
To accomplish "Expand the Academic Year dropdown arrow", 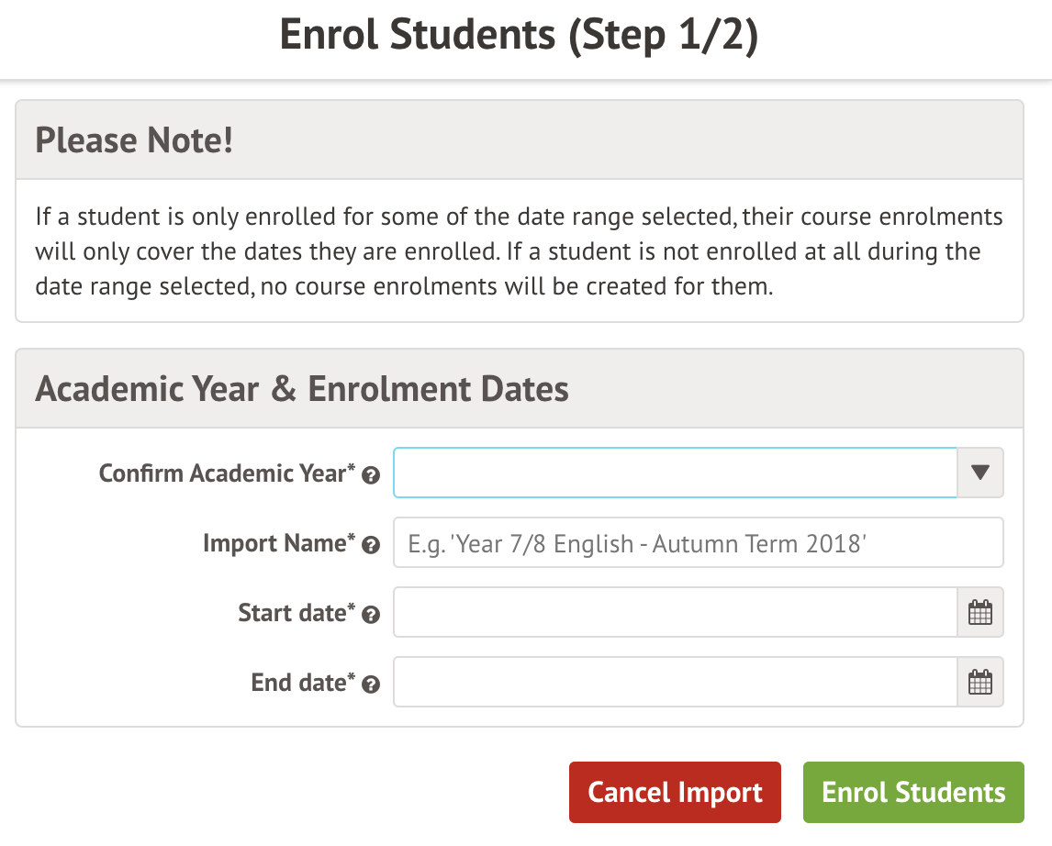I will [980, 473].
